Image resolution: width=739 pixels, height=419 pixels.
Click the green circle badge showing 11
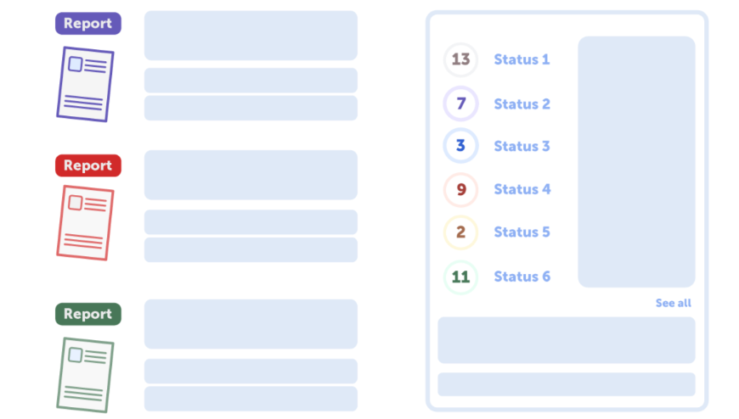pos(460,277)
